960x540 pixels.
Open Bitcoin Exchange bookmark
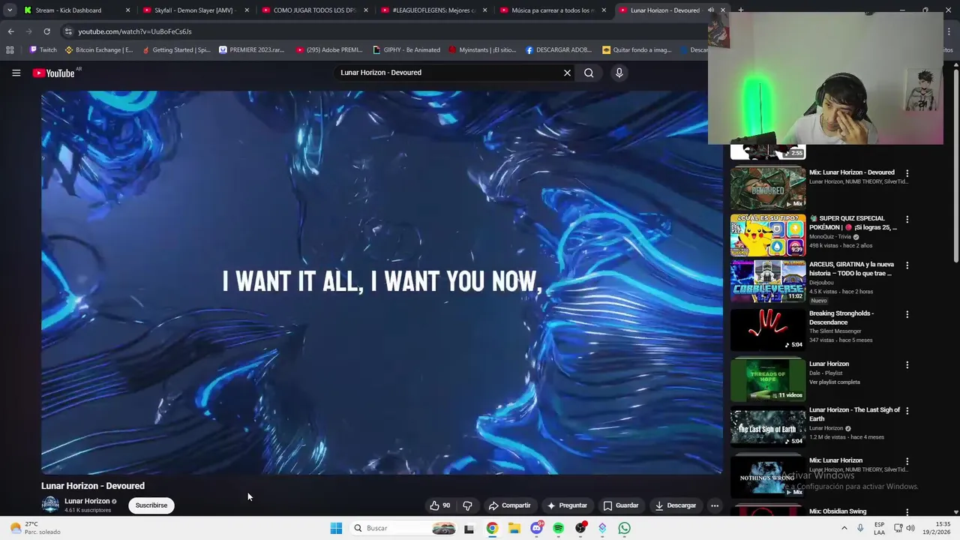coord(99,50)
